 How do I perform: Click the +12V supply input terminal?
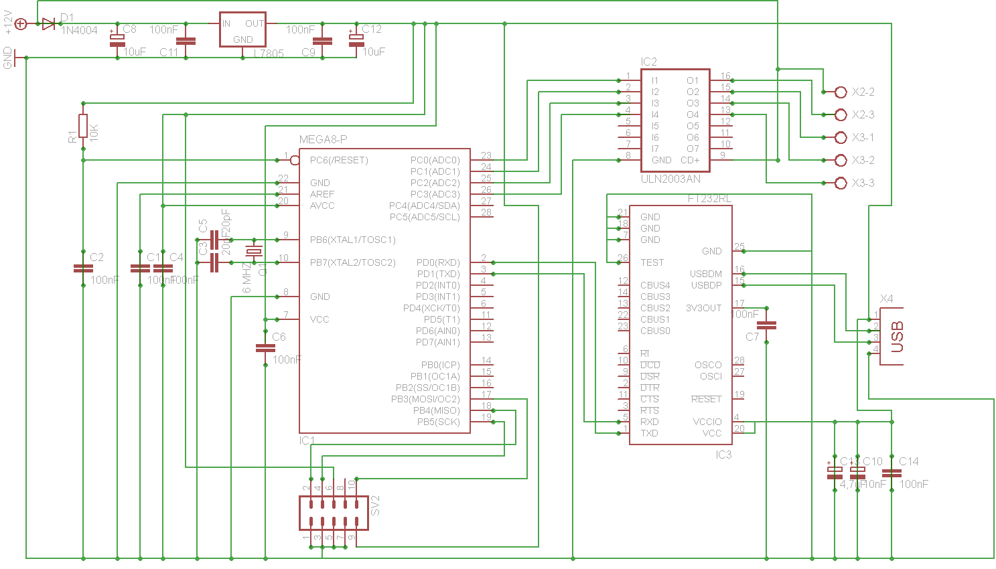coord(21,24)
